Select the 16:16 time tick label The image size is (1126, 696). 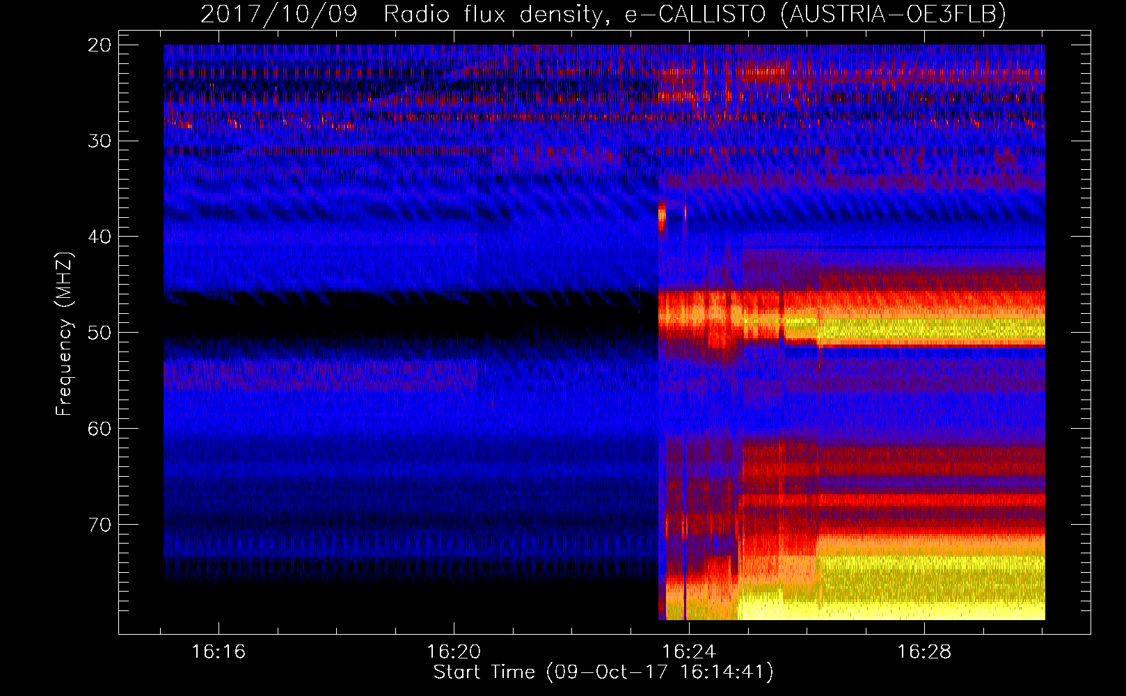coord(219,652)
